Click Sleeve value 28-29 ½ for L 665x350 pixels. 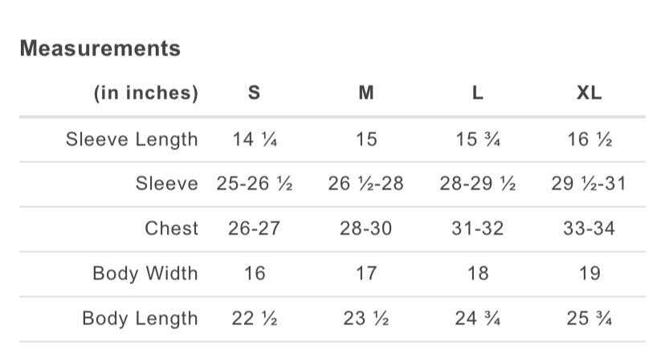[478, 184]
